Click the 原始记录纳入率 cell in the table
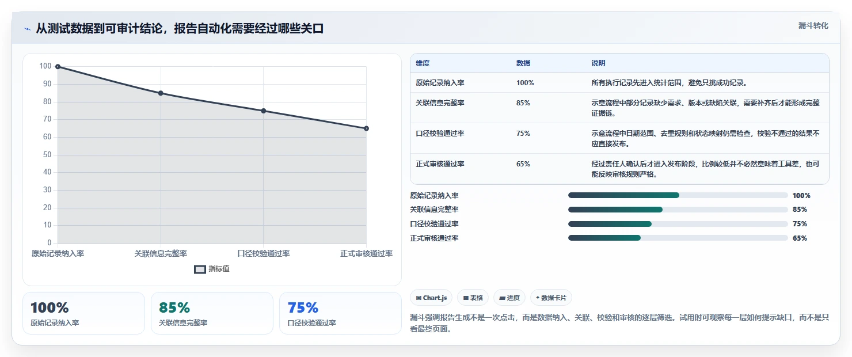 click(x=440, y=83)
